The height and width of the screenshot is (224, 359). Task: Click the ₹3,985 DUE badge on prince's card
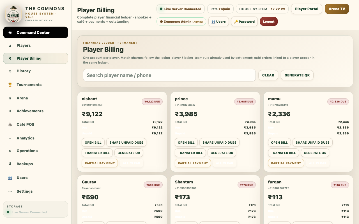pos(245,102)
